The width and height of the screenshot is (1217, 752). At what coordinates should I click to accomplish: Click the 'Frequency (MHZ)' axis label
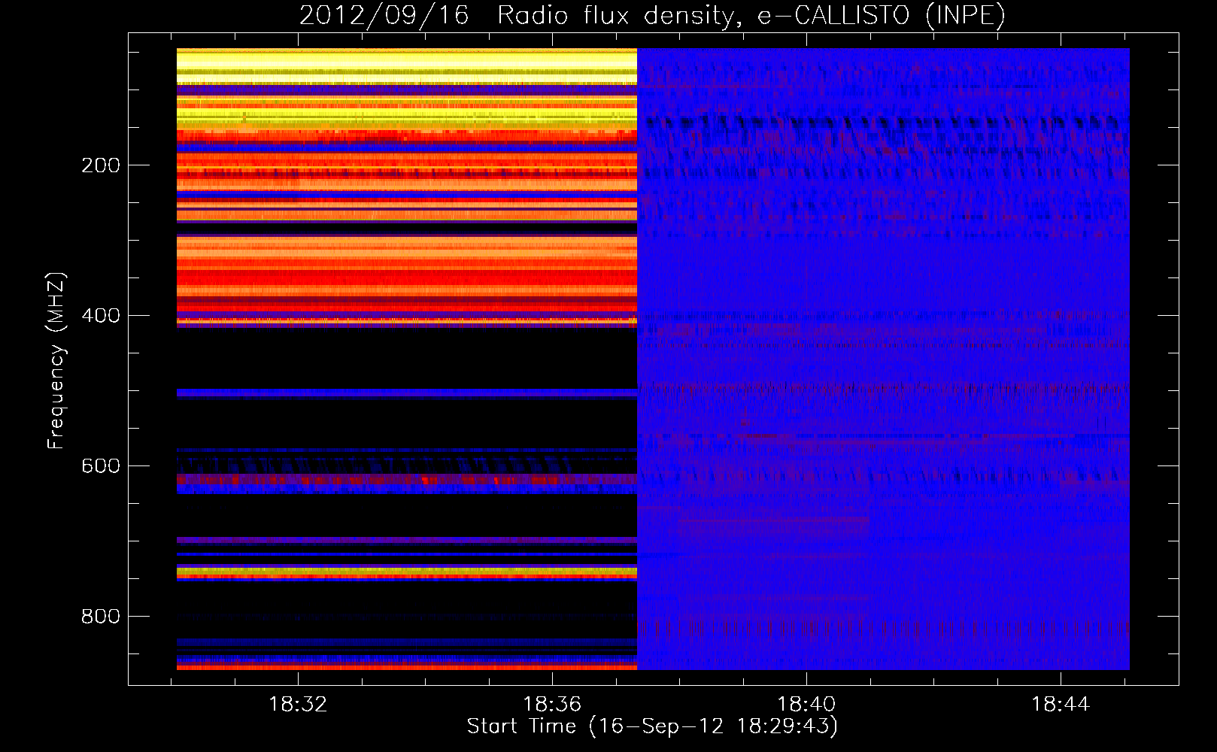56,361
